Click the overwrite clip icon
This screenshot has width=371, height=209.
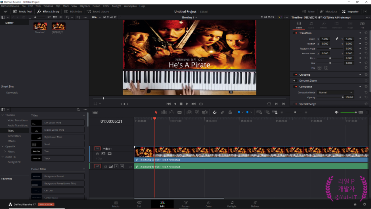click(x=197, y=112)
